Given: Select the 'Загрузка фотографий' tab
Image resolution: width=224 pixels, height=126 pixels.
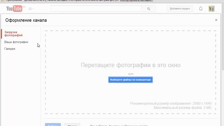Looking at the screenshot, I should point(13,34).
